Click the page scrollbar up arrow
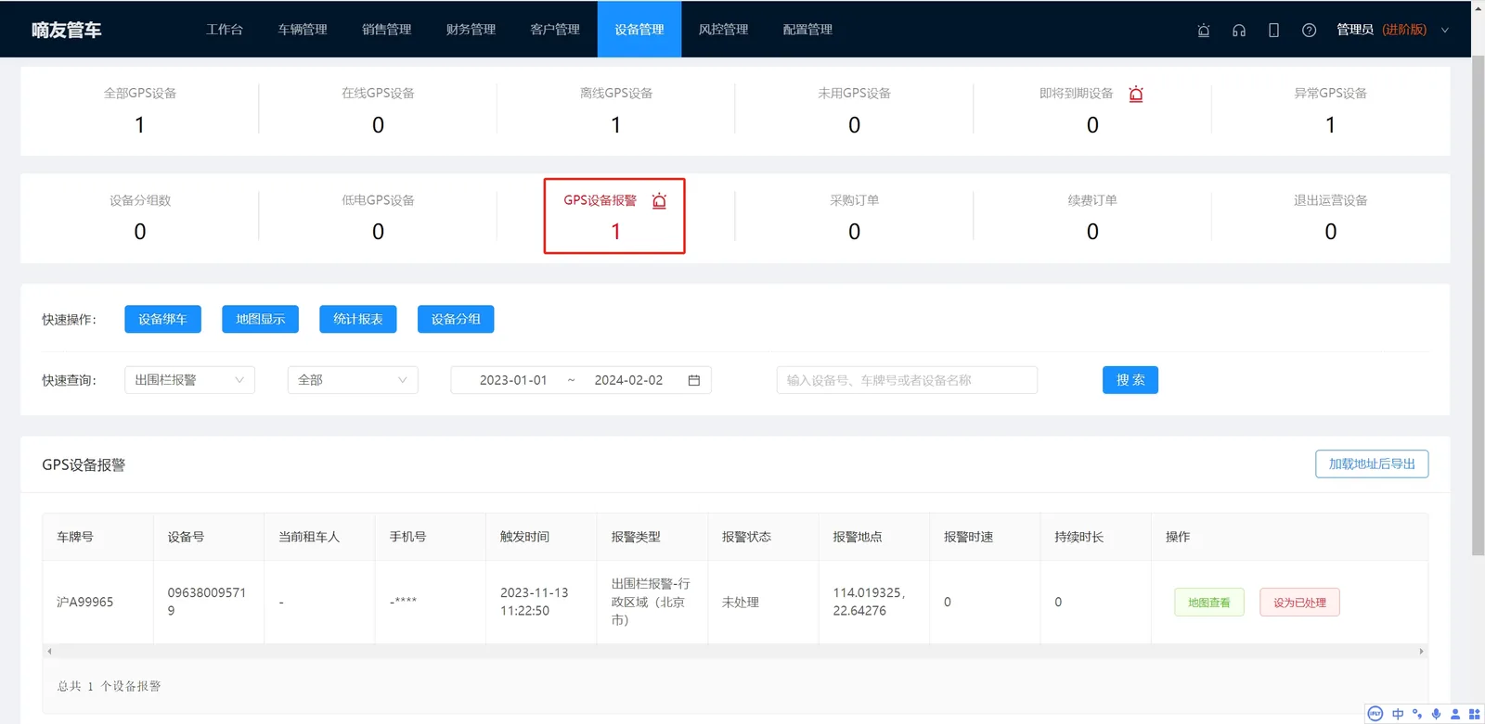Screen dimensions: 1485x724 [1478, 7]
